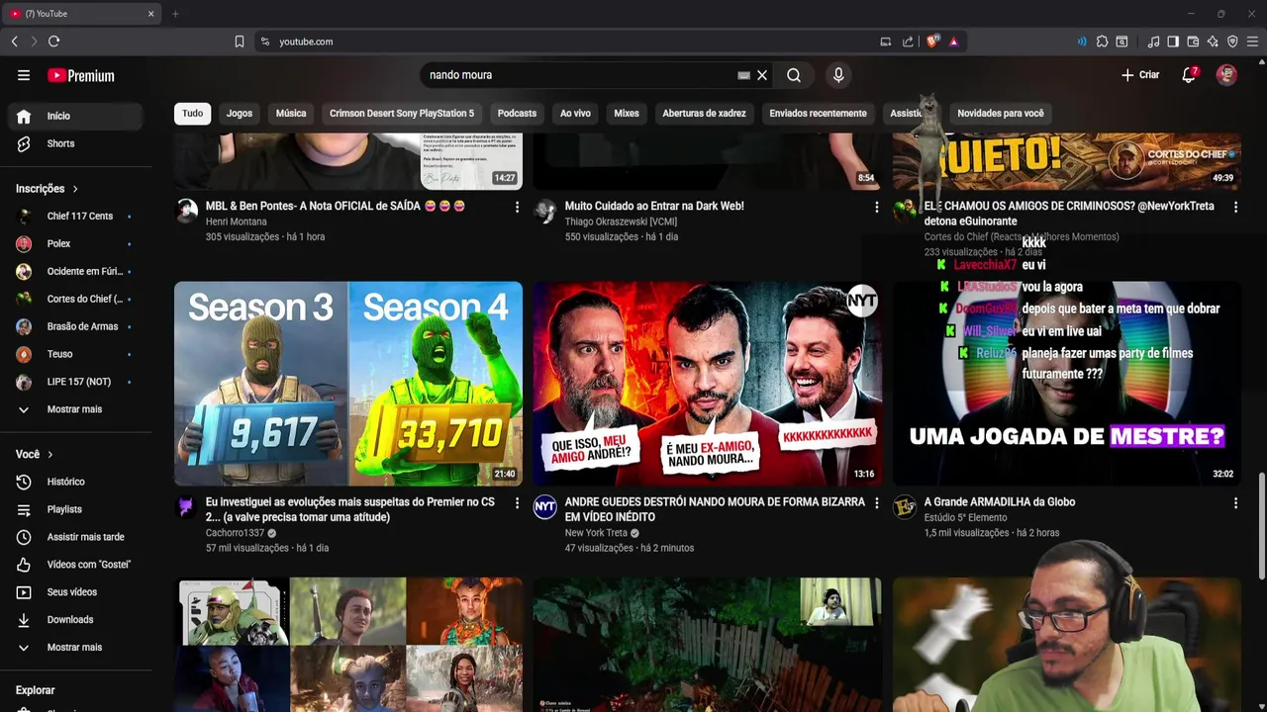Select Enviados recentemente chip
The width and height of the screenshot is (1267, 712).
818,113
